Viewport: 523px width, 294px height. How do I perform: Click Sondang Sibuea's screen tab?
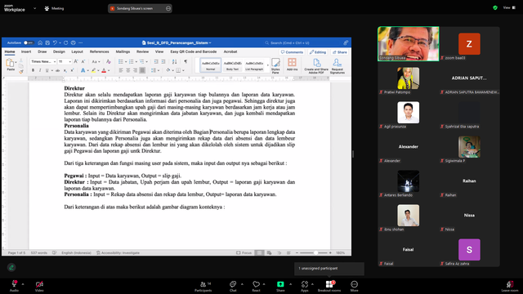coord(140,8)
